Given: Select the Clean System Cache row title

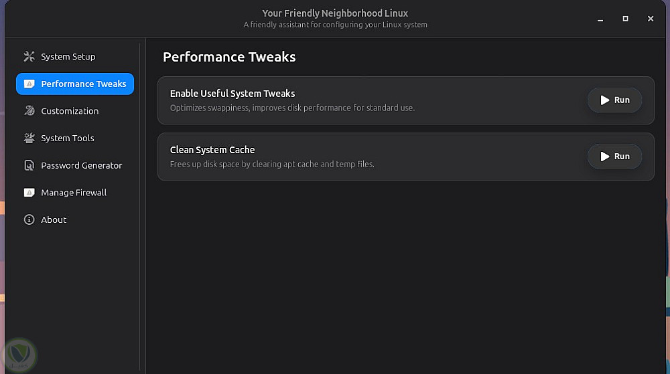Looking at the screenshot, I should (x=212, y=150).
